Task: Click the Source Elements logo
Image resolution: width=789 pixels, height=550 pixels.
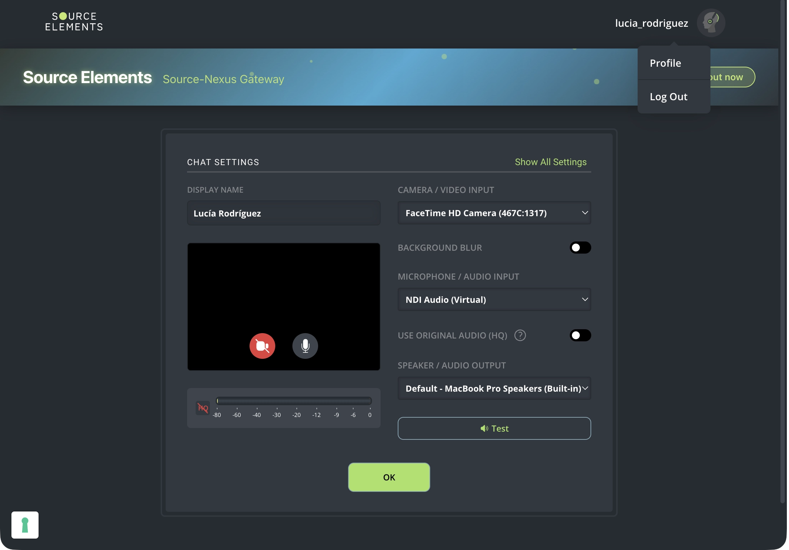Action: click(x=74, y=22)
